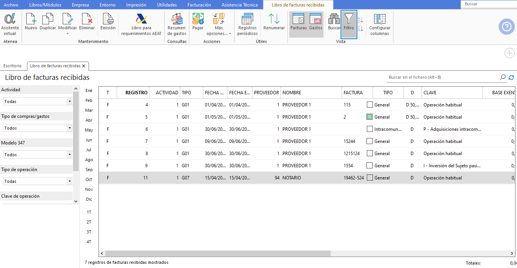The width and height of the screenshot is (517, 268).
Task: Open the Emisión print icon
Action: pyautogui.click(x=108, y=22)
